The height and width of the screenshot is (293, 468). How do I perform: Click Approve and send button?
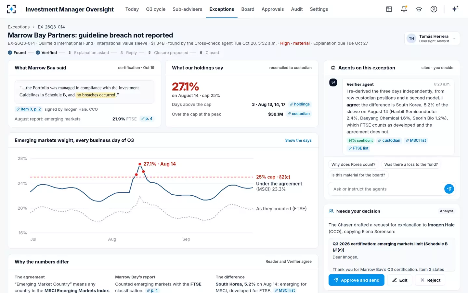point(356,280)
